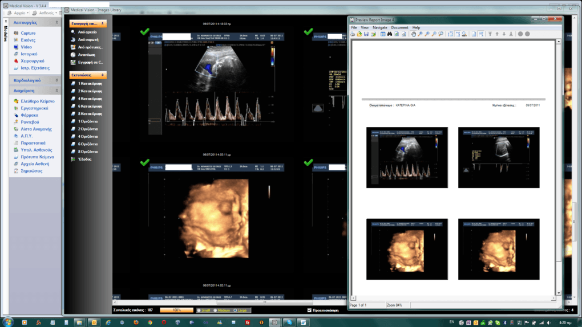Viewport: 582px width, 327px height.
Task: Open Navigate menu in Preview Report
Action: 379,27
